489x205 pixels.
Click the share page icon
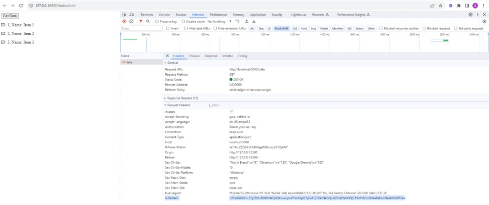[432, 6]
